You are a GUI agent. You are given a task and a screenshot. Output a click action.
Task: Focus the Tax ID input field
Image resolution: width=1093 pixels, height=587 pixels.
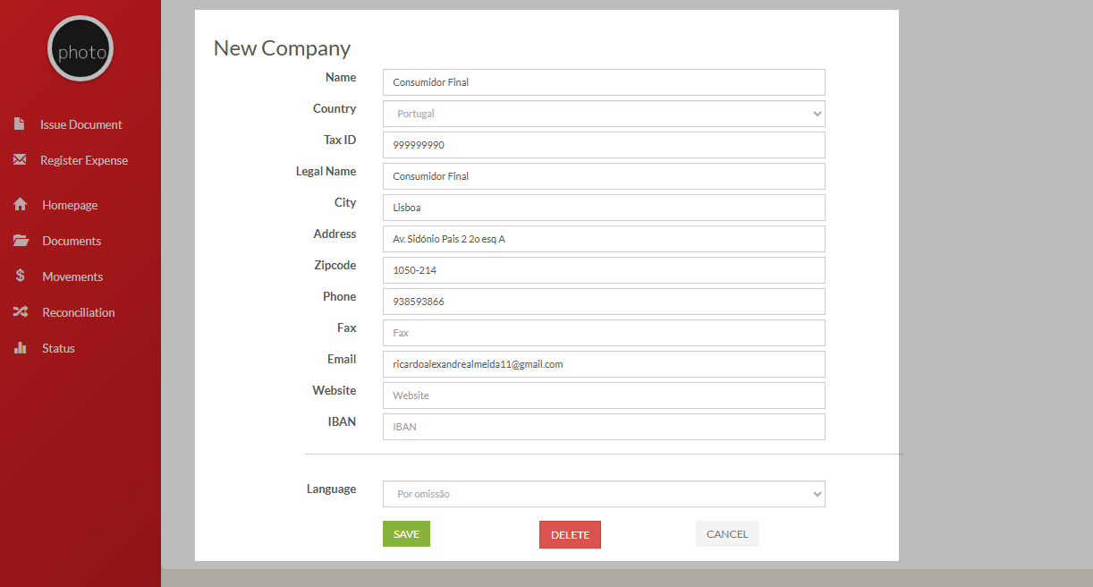click(604, 145)
